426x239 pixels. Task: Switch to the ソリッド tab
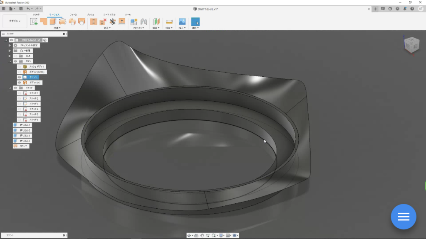click(x=36, y=15)
